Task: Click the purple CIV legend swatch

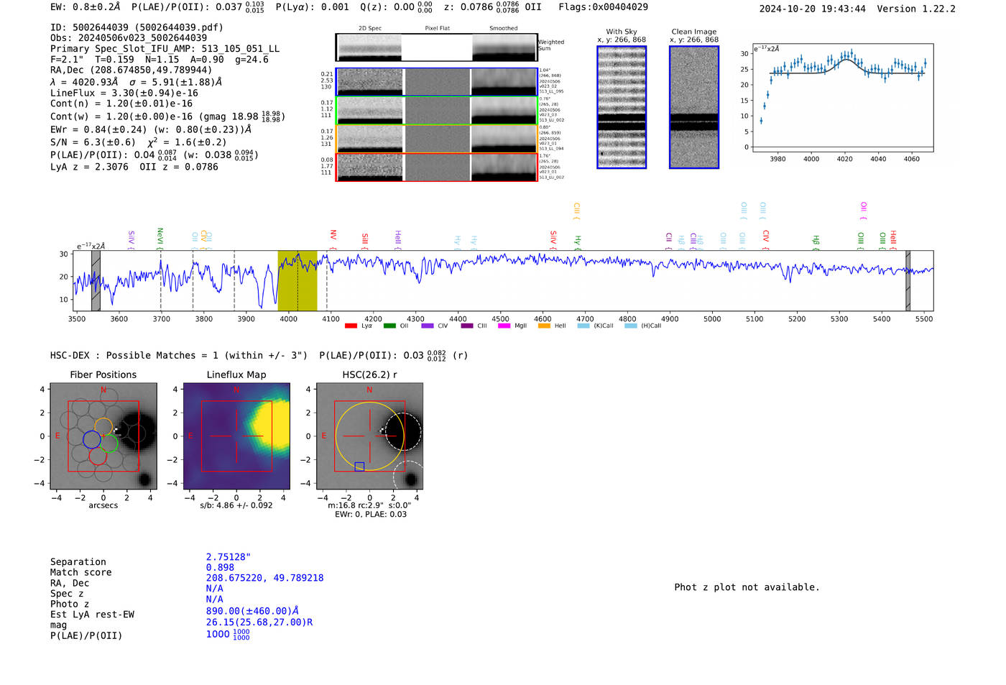Action: pyautogui.click(x=428, y=326)
